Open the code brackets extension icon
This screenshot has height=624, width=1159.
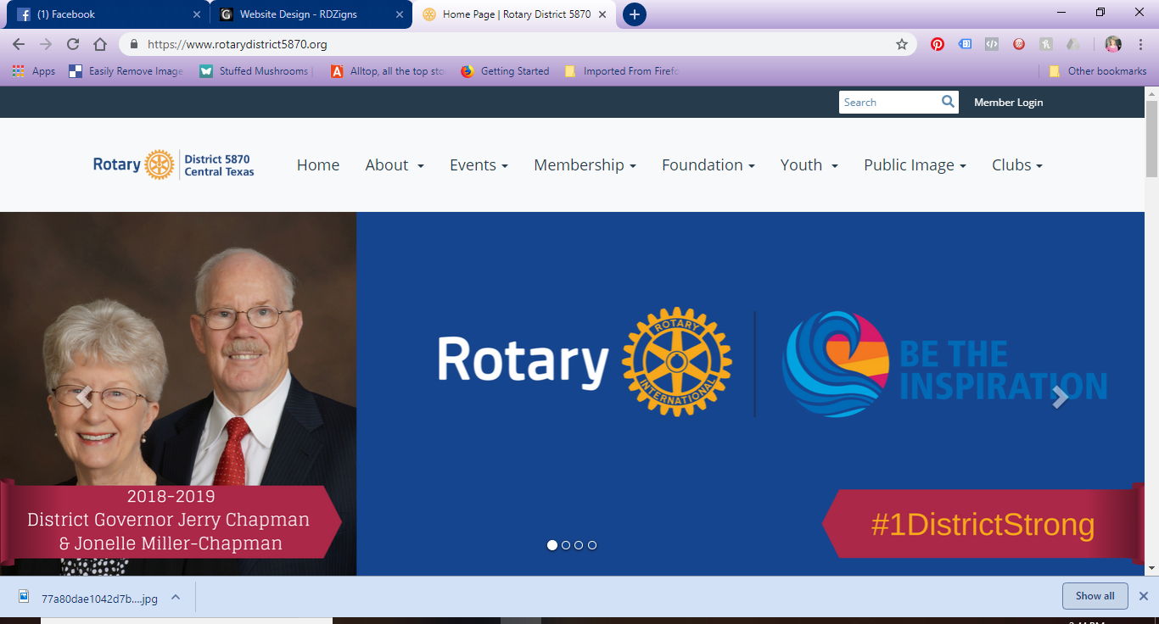click(992, 44)
